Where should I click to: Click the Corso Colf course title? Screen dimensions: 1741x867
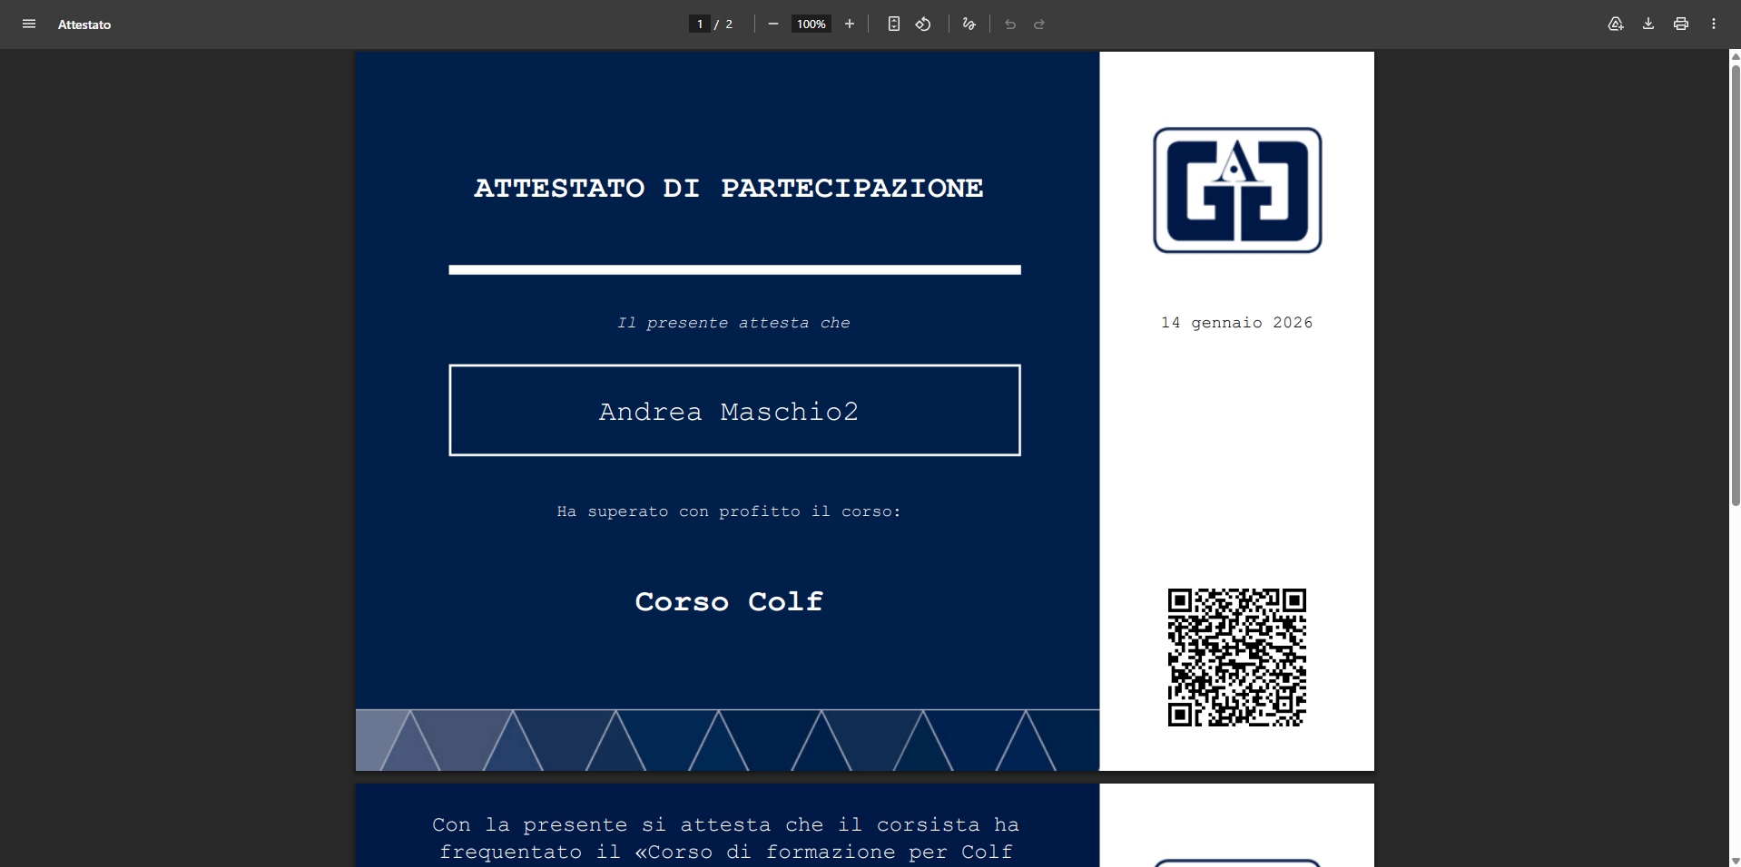729,601
